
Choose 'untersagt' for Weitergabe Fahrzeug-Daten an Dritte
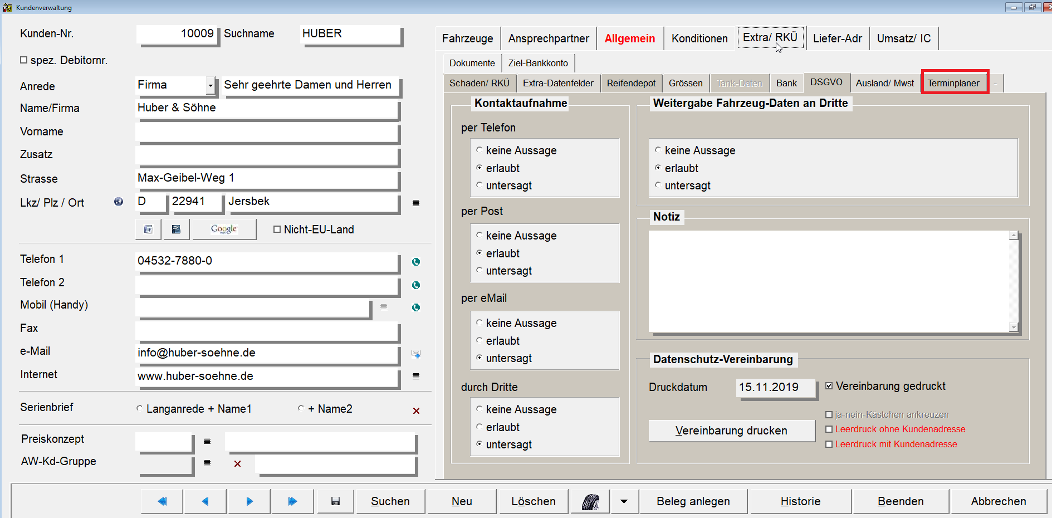(658, 185)
